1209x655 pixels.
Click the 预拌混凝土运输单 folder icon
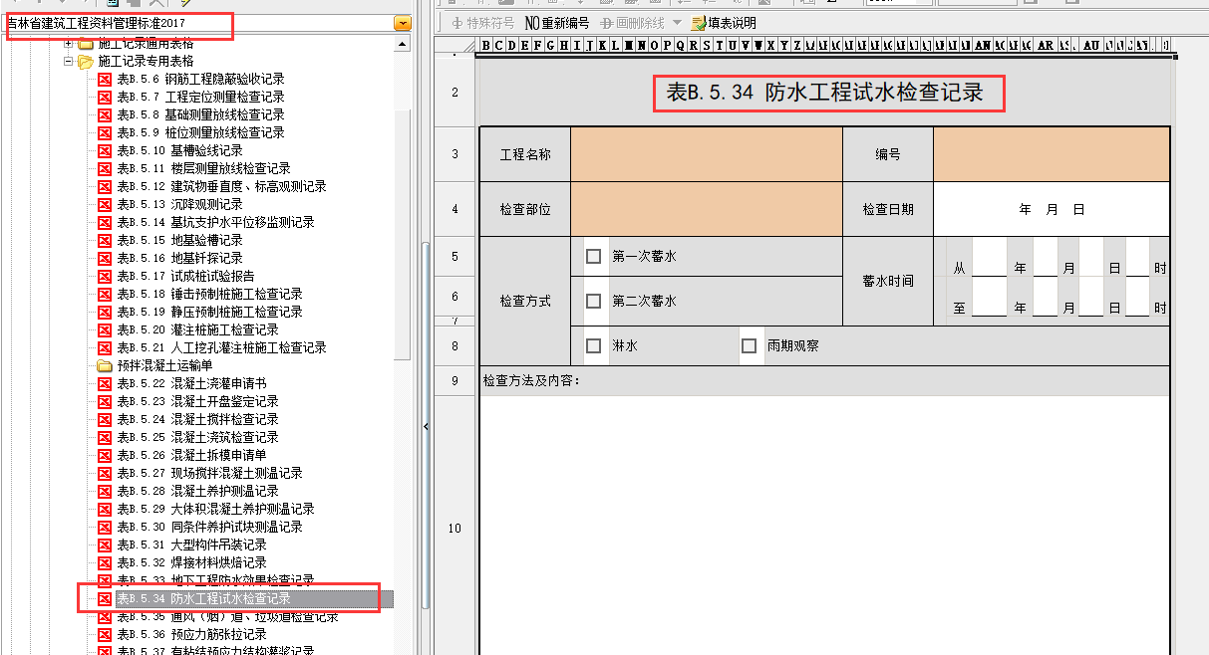pos(105,365)
